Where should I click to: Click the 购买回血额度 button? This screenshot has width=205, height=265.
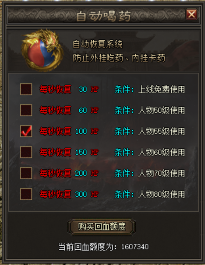click(x=102, y=227)
